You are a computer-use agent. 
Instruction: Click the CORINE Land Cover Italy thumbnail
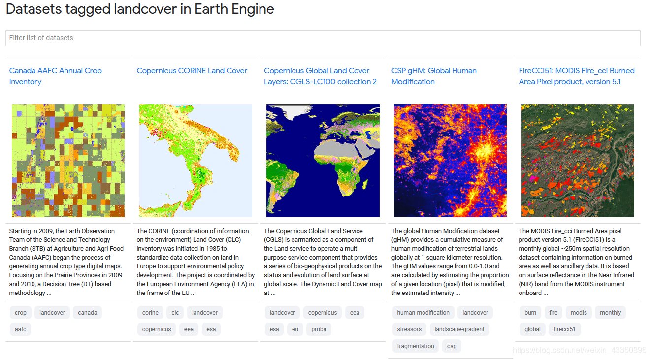195,161
